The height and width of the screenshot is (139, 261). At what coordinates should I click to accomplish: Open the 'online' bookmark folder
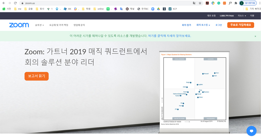(x=99, y=9)
